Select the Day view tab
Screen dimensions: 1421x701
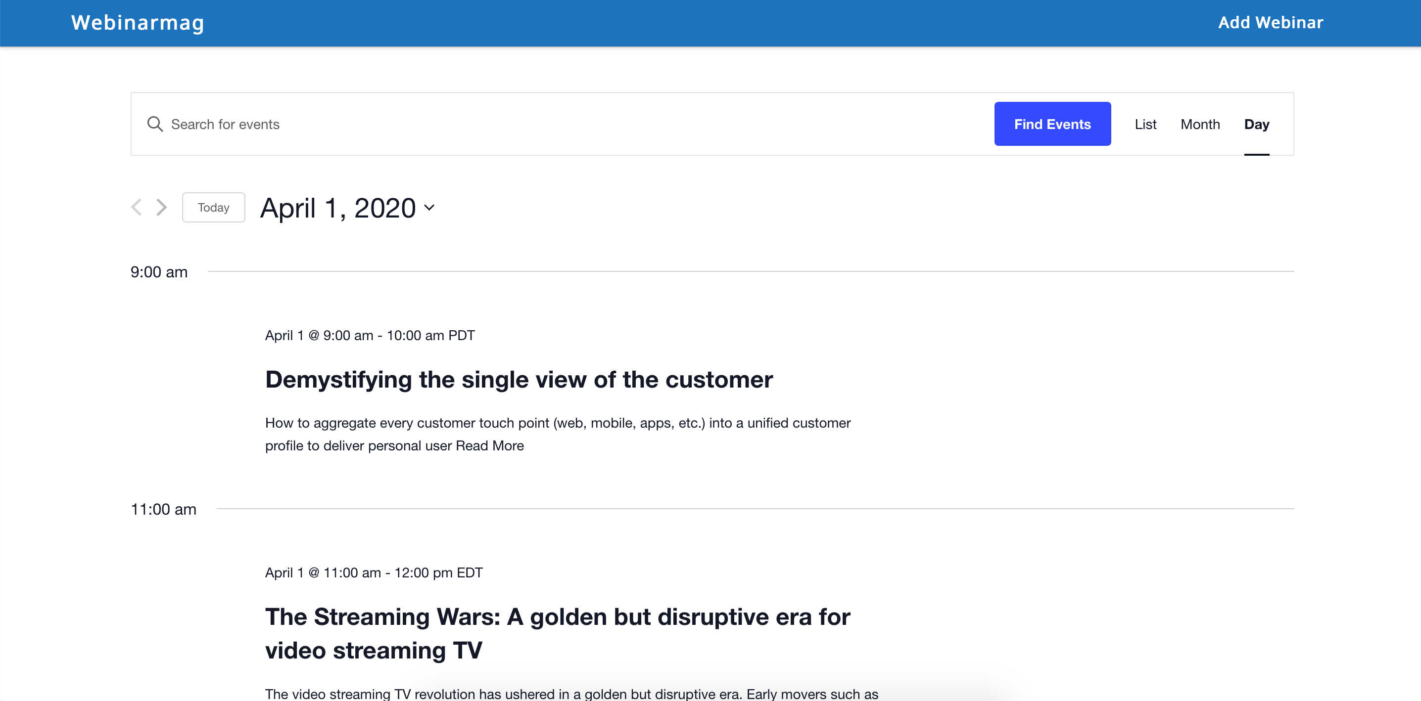(1256, 124)
